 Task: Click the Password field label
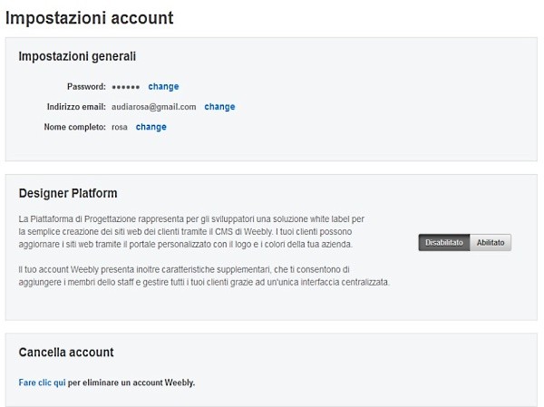coord(86,87)
